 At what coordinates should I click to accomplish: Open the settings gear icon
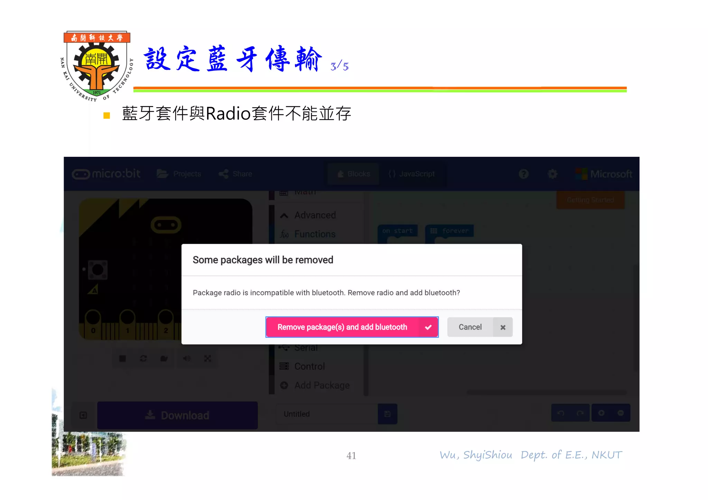[552, 174]
